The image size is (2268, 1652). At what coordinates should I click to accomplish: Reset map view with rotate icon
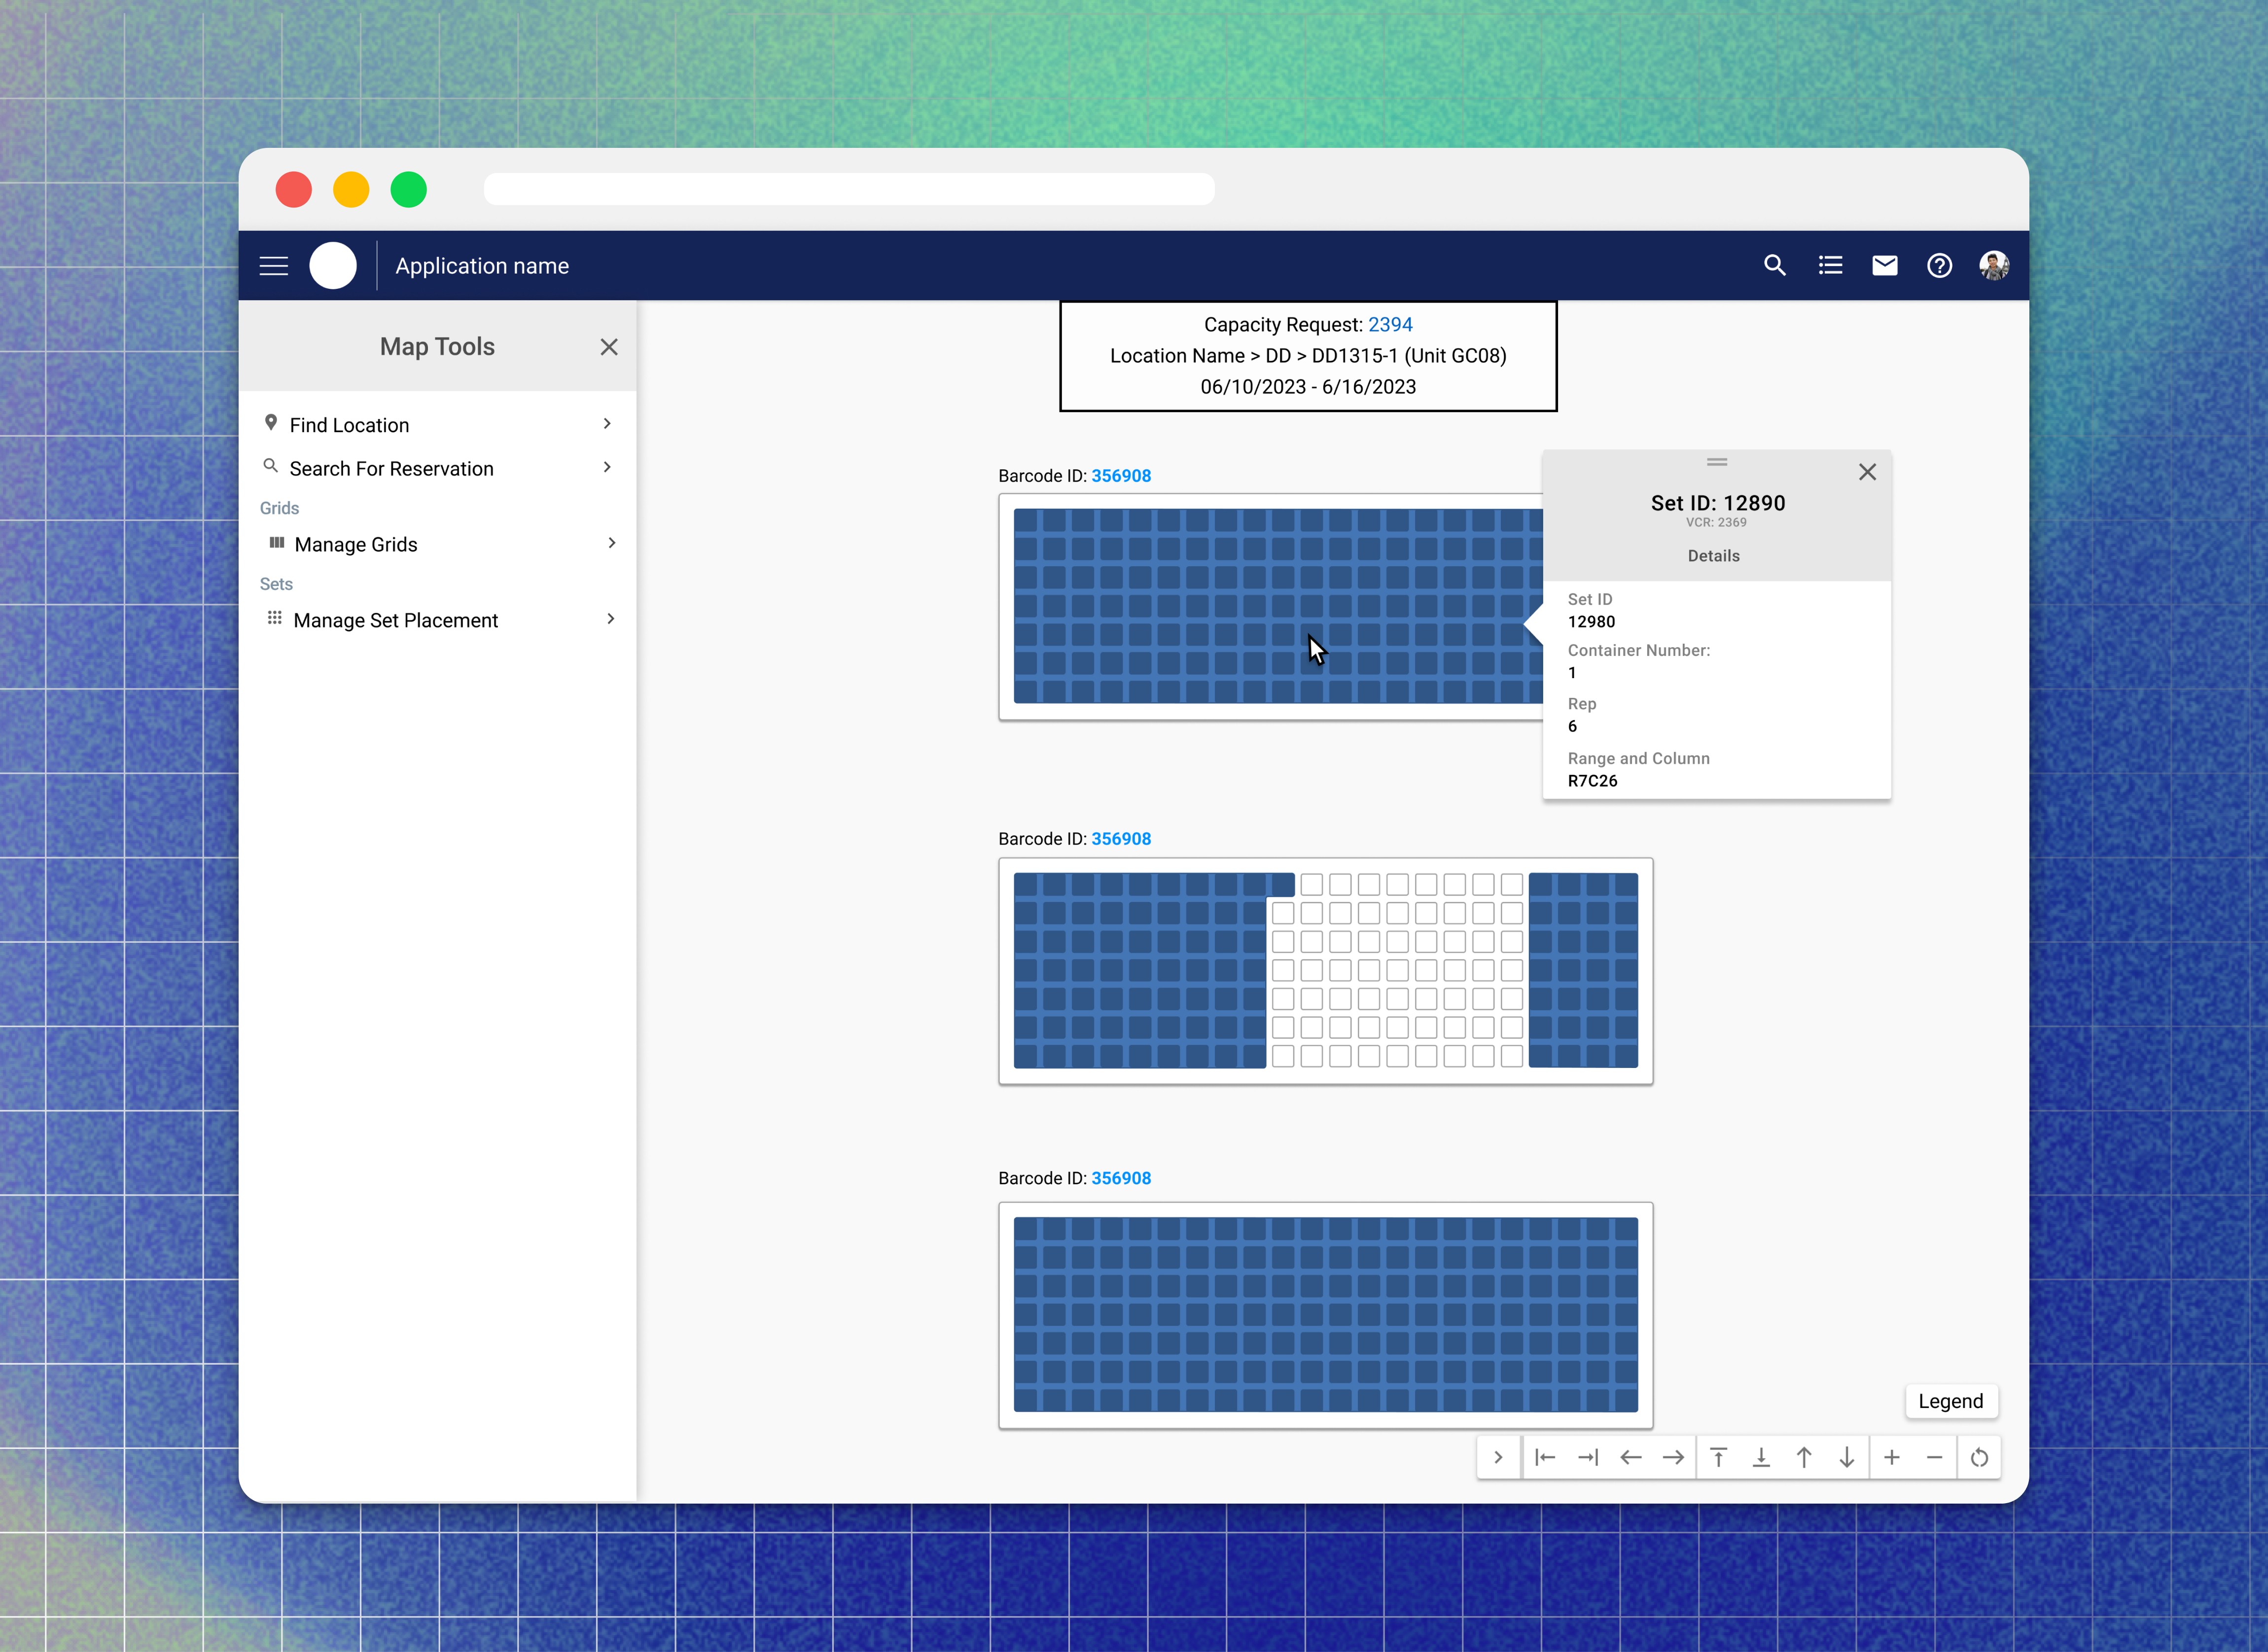[1979, 1458]
